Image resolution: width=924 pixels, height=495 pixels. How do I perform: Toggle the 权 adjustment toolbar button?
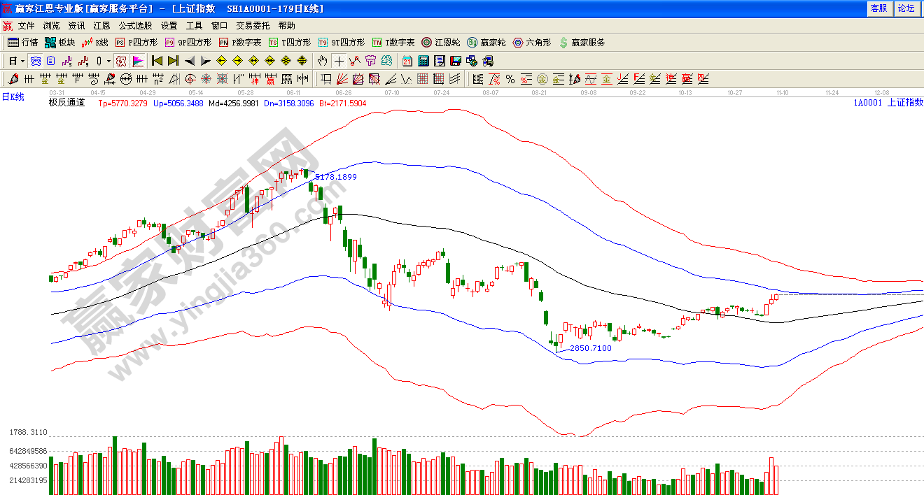point(120,61)
